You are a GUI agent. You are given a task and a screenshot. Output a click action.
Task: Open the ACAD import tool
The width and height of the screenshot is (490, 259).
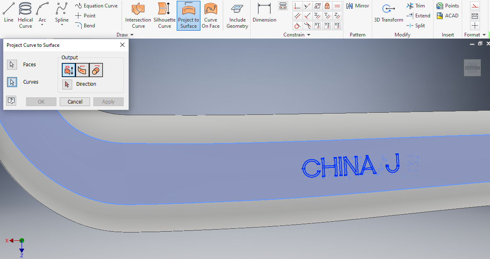pos(448,15)
